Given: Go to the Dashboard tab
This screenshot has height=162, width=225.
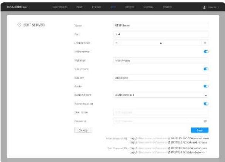Looking at the screenshot, I should pyautogui.click(x=59, y=7).
